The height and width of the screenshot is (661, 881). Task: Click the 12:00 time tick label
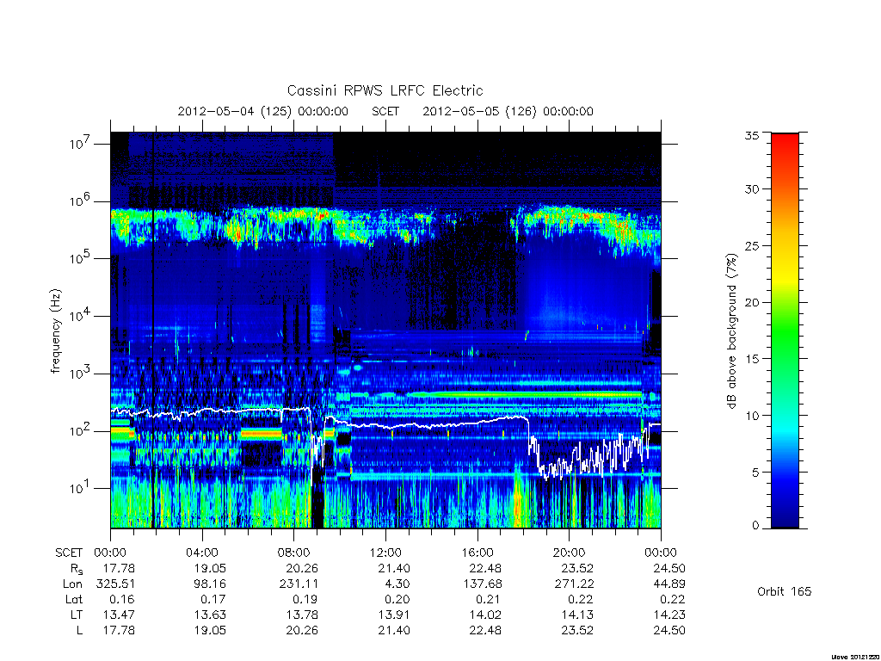pos(385,553)
